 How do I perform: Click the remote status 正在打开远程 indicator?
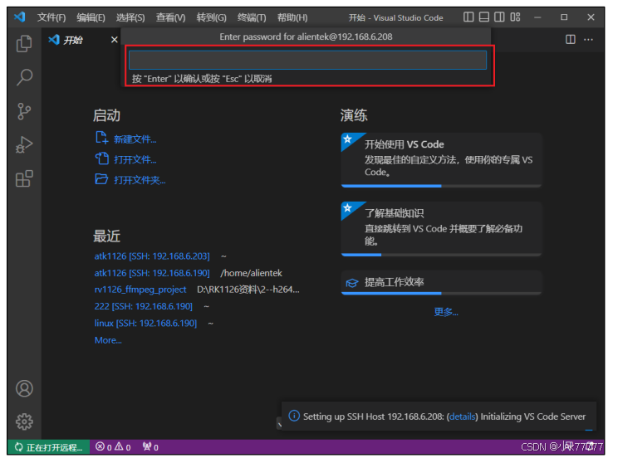(x=48, y=447)
